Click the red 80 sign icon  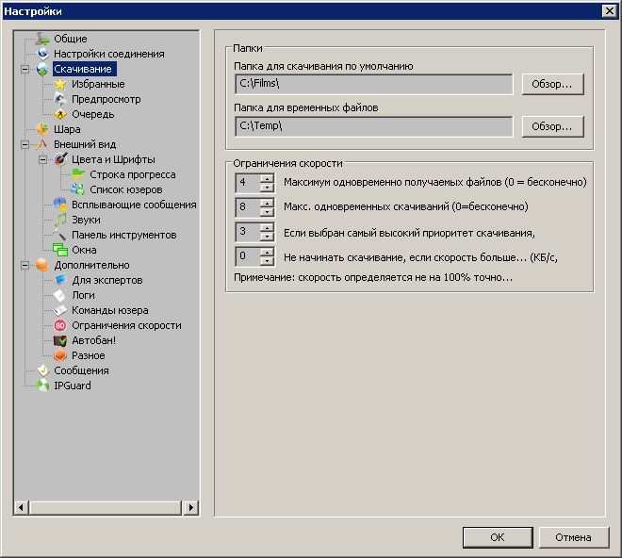60,325
